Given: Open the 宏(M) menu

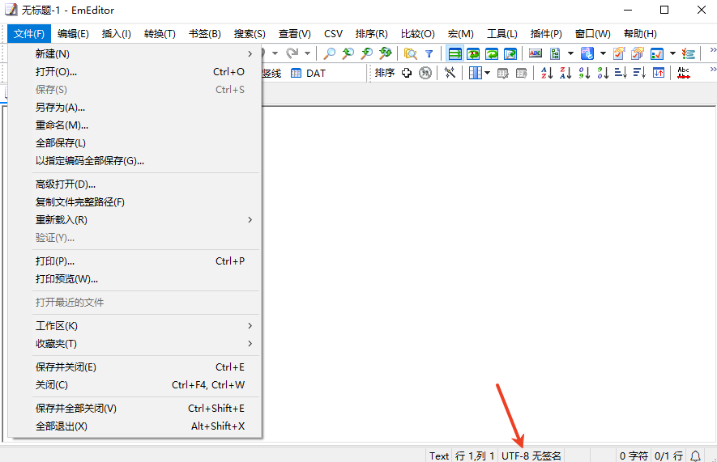Looking at the screenshot, I should (x=460, y=34).
